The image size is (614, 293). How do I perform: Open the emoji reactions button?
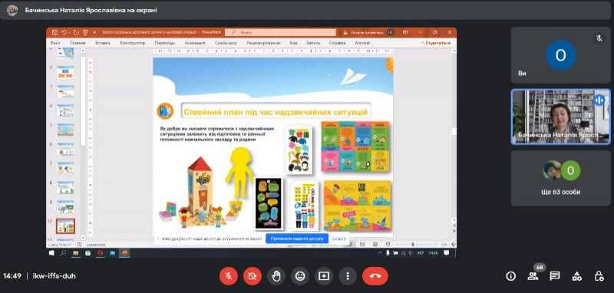(x=300, y=276)
